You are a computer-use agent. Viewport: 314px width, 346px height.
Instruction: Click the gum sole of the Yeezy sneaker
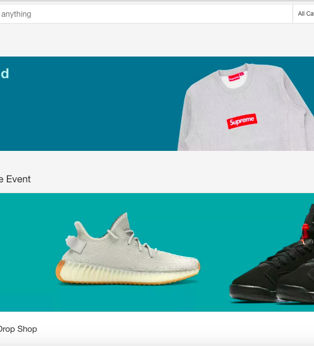pyautogui.click(x=127, y=273)
